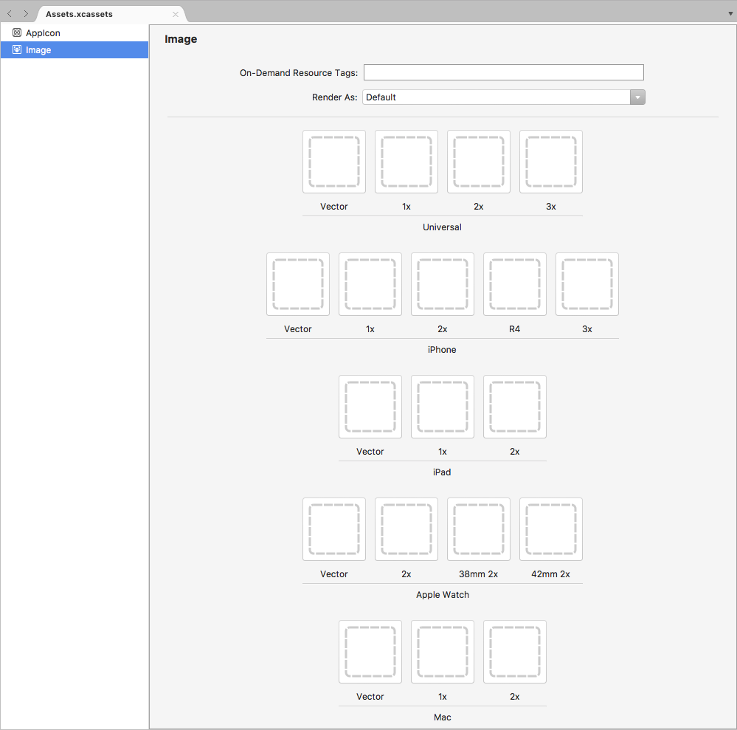
Task: Click the Render As dropdown arrow button
Action: 637,97
